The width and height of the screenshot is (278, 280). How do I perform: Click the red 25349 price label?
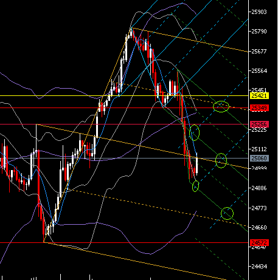pyautogui.click(x=260, y=108)
